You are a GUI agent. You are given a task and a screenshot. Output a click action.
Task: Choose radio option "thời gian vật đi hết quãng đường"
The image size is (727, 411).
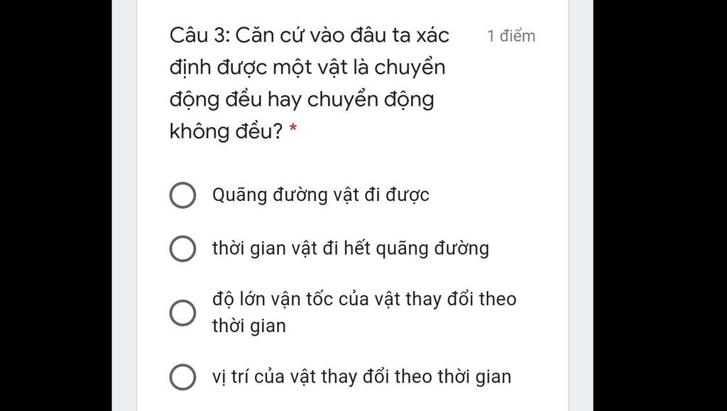tap(182, 248)
